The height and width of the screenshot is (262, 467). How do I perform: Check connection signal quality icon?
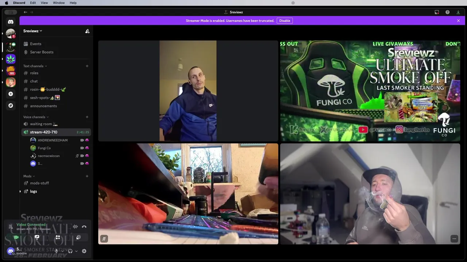coord(11,227)
